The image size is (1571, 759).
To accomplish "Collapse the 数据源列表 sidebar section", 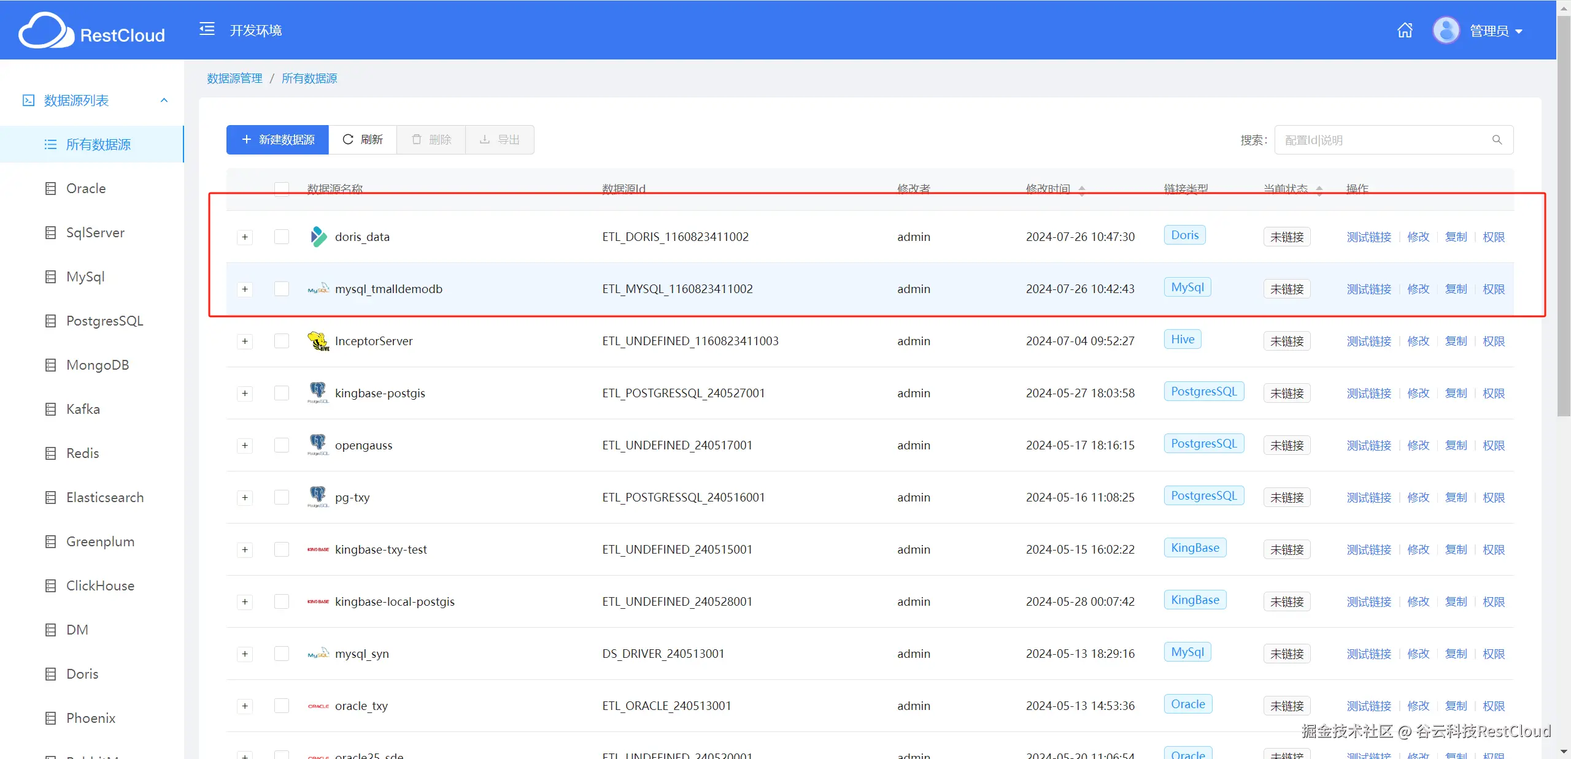I will [x=164, y=101].
